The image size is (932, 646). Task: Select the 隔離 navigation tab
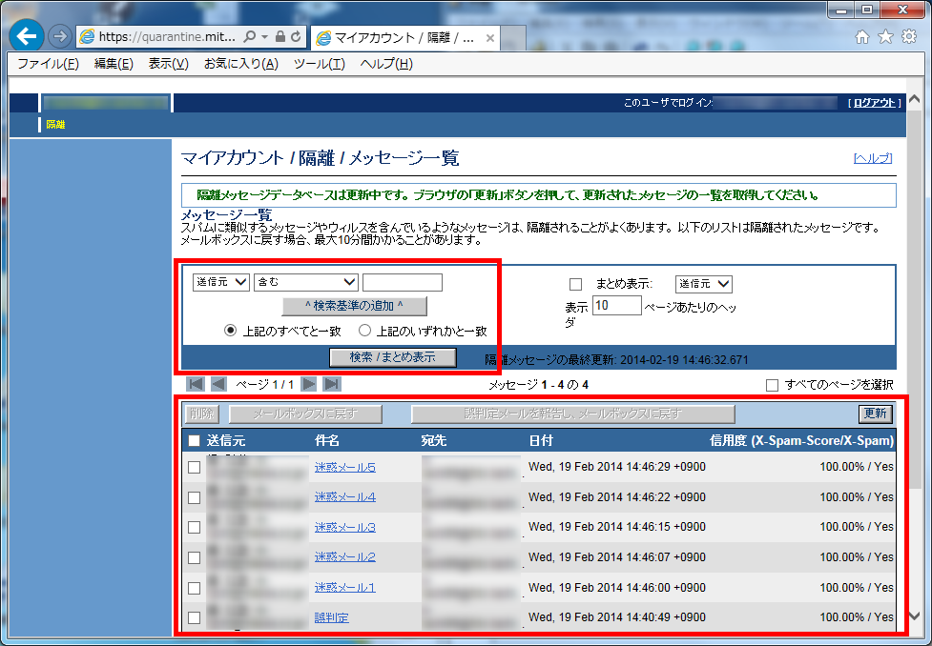point(55,125)
